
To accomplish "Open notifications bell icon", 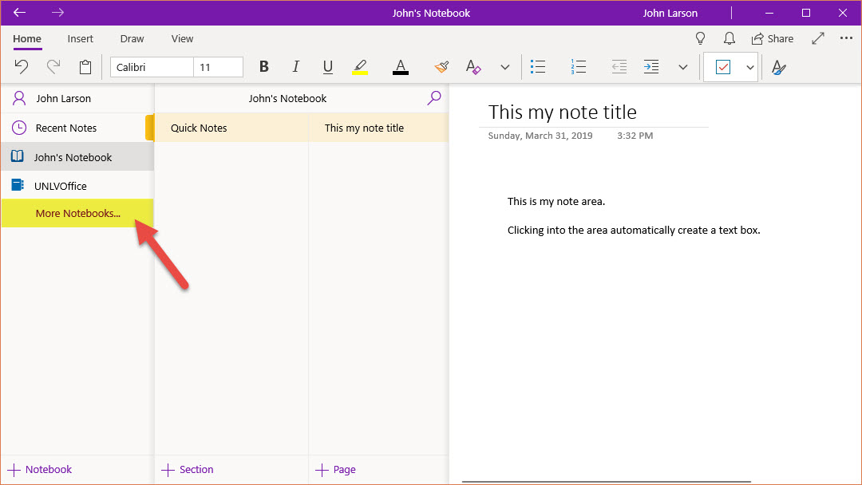I will [729, 38].
